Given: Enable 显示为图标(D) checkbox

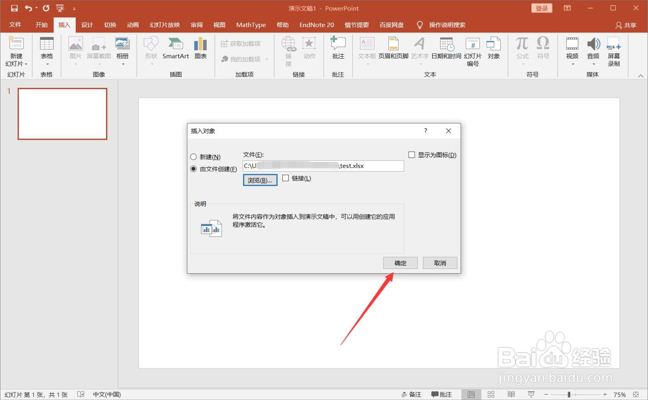Looking at the screenshot, I should (x=411, y=155).
